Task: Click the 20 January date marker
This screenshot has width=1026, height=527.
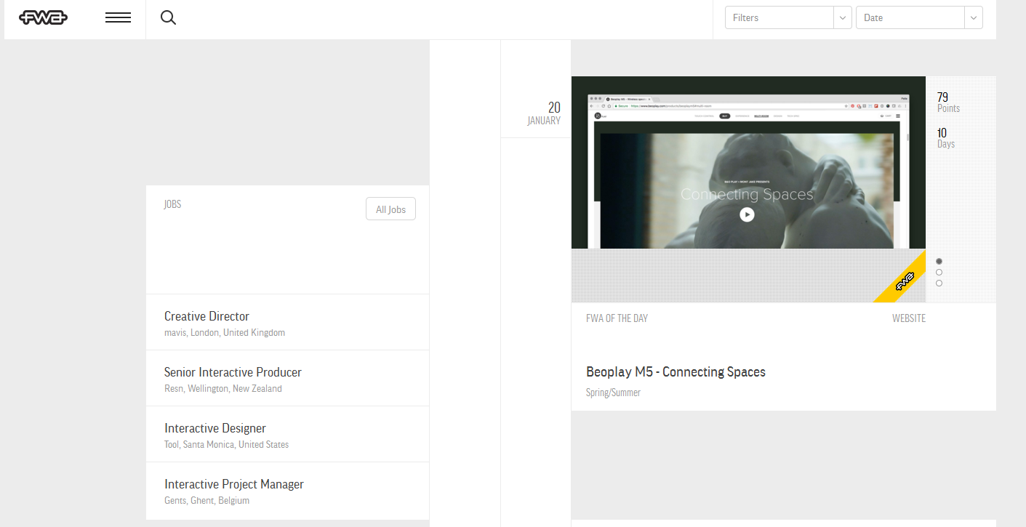Action: 544,113
